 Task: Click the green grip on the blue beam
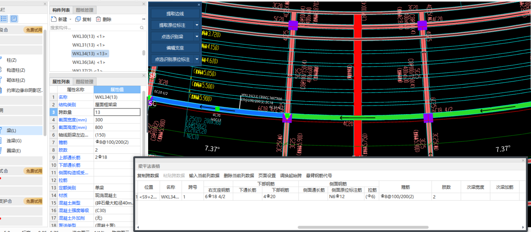(x=217, y=109)
